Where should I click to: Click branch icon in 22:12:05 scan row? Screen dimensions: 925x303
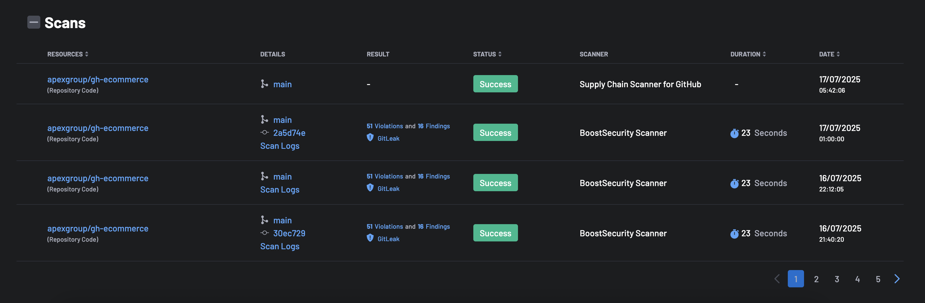(264, 176)
